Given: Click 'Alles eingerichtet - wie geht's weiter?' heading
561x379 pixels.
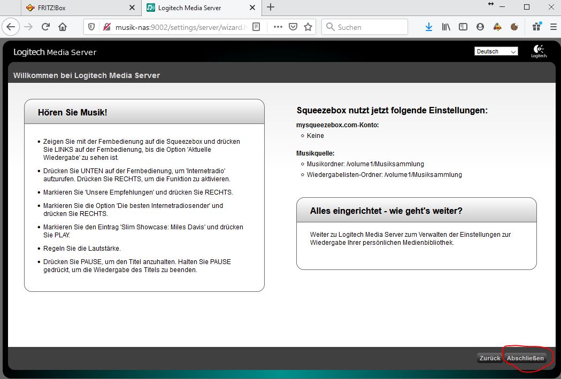Looking at the screenshot, I should (x=386, y=211).
